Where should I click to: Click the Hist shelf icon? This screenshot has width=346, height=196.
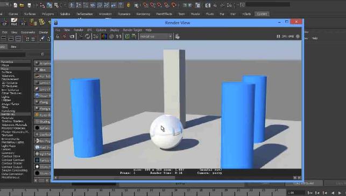14,22
